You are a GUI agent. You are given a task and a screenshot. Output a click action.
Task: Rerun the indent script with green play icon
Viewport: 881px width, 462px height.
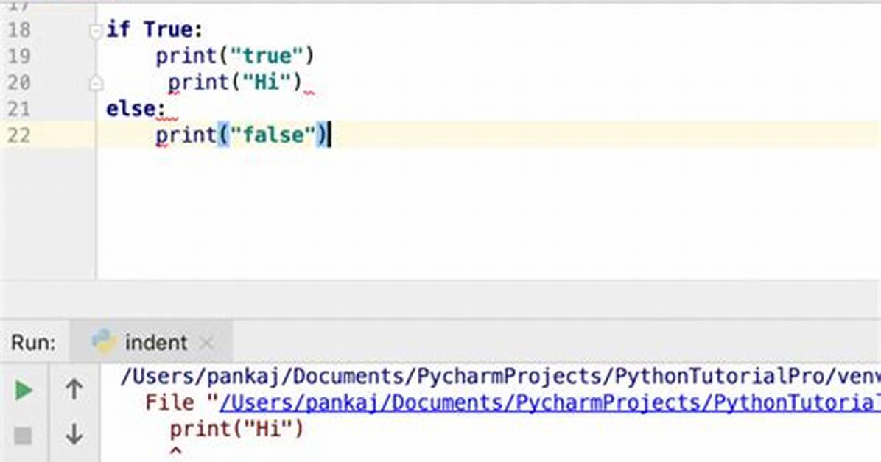coord(23,390)
